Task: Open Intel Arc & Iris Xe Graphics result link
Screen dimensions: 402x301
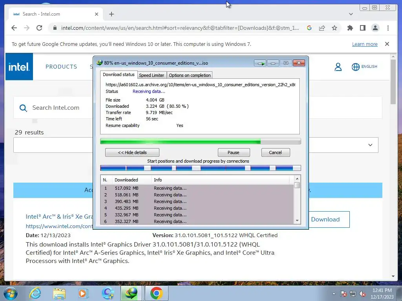Action: (x=60, y=216)
